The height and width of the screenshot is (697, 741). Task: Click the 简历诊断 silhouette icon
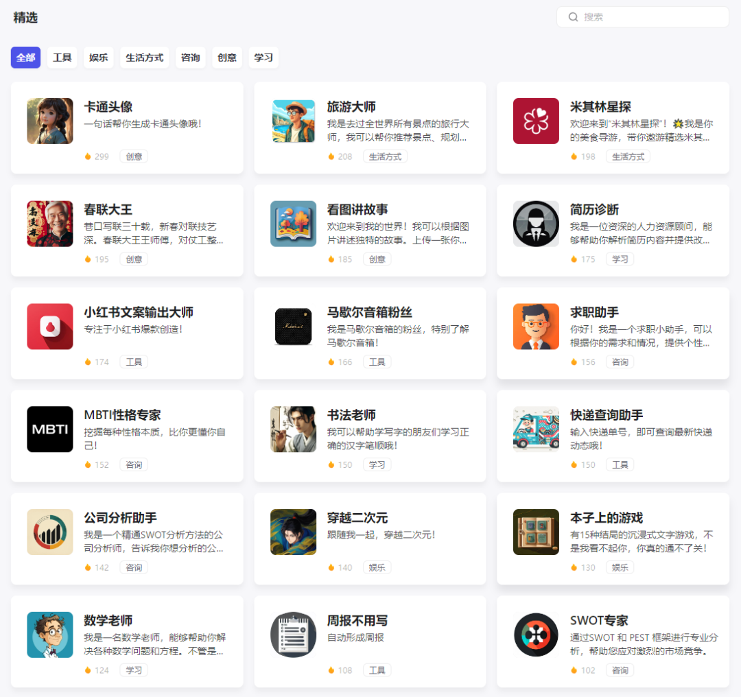tap(536, 224)
